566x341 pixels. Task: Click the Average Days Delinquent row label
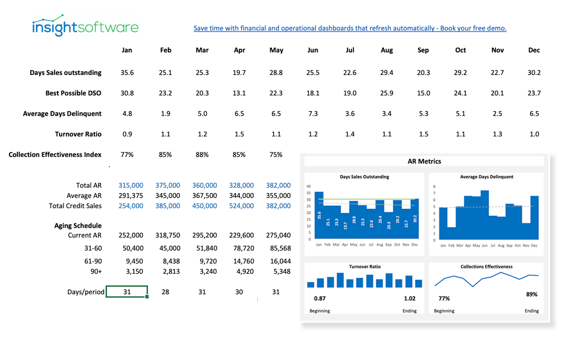pyautogui.click(x=62, y=114)
